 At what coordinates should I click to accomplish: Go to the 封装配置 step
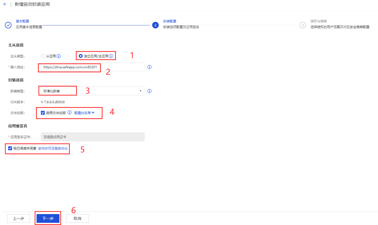170,21
